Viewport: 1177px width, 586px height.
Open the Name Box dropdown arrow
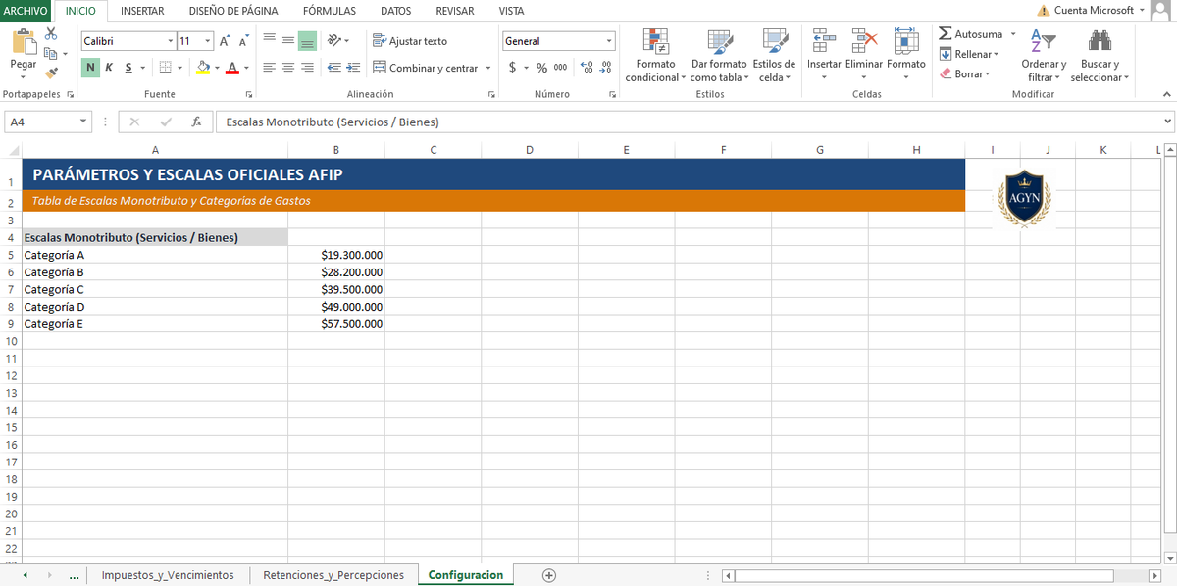(83, 122)
